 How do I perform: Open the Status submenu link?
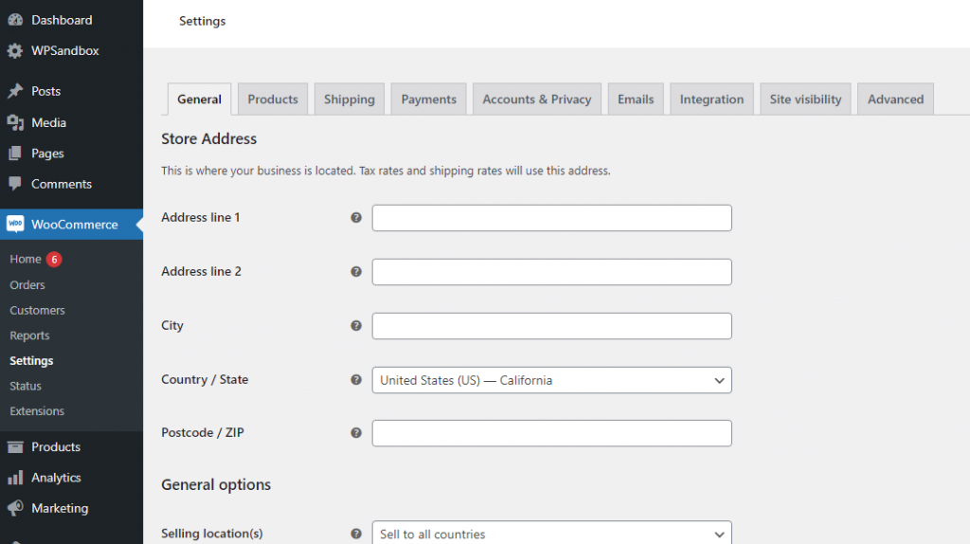point(26,386)
